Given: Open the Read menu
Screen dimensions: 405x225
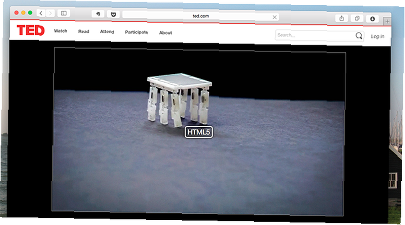Looking at the screenshot, I should (x=84, y=31).
